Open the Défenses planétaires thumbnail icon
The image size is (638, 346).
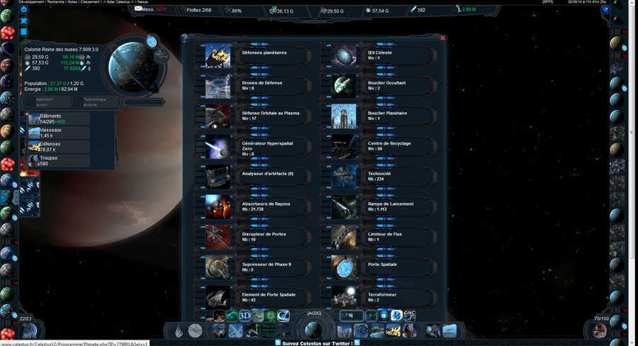[x=218, y=56]
